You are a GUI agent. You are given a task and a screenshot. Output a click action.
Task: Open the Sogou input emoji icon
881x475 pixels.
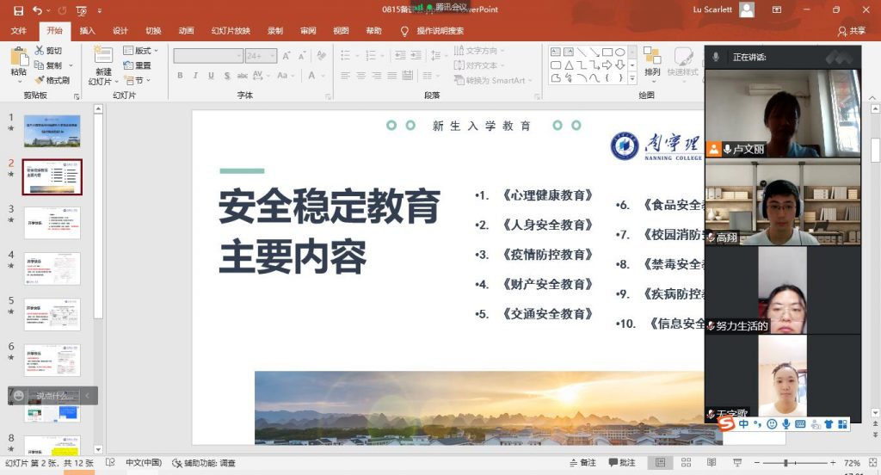pyautogui.click(x=772, y=424)
